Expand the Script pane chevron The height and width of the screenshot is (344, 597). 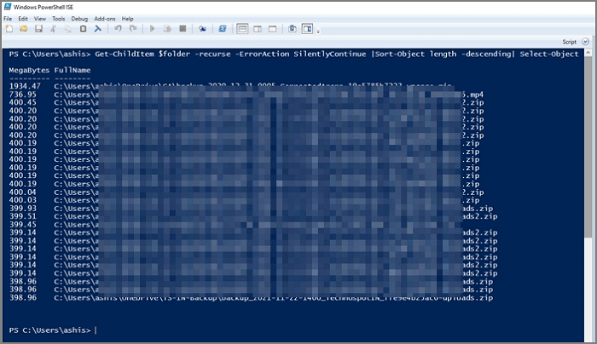tap(588, 41)
